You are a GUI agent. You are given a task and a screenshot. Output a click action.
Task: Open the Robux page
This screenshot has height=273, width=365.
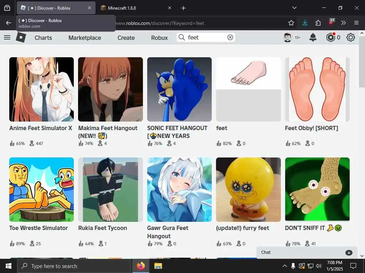pos(159,38)
